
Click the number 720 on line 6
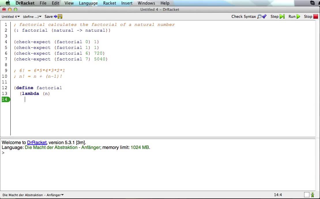[x=98, y=53]
